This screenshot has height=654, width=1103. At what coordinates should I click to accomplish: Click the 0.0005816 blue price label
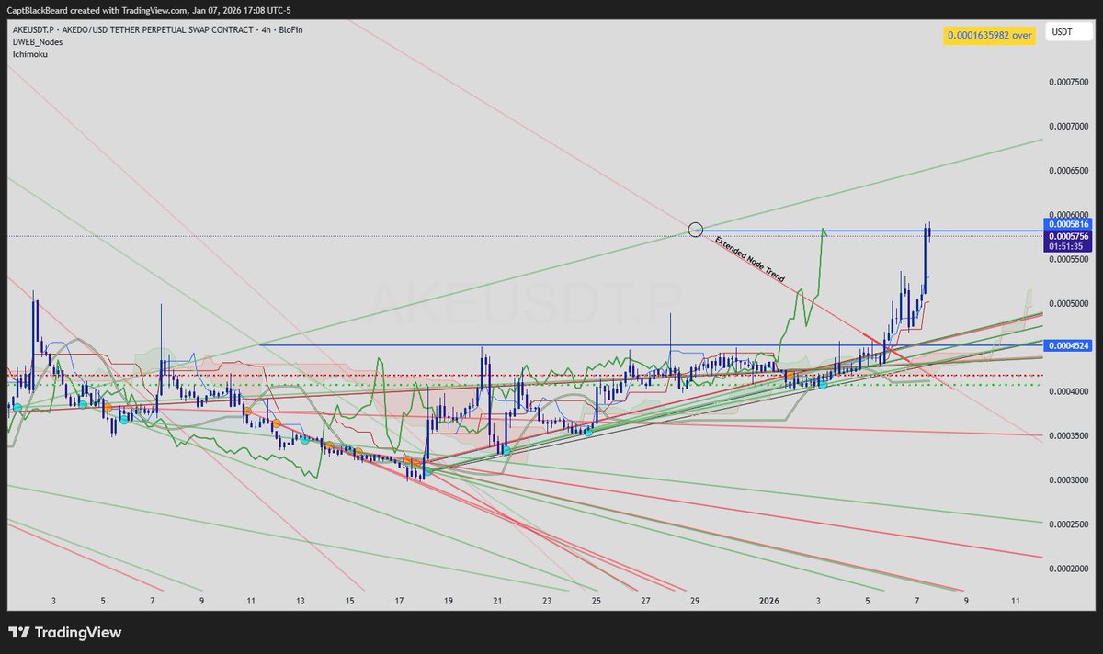point(1067,224)
